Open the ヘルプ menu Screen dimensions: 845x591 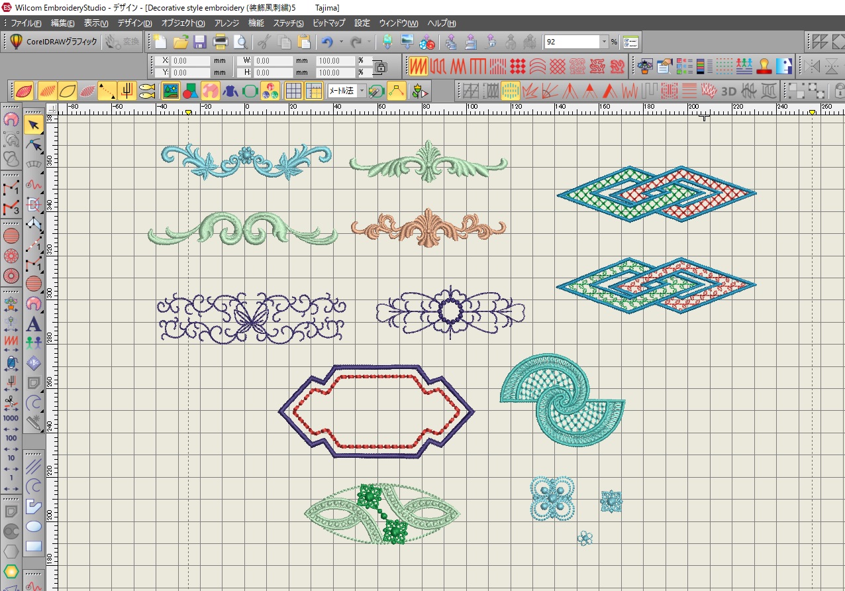tap(442, 23)
